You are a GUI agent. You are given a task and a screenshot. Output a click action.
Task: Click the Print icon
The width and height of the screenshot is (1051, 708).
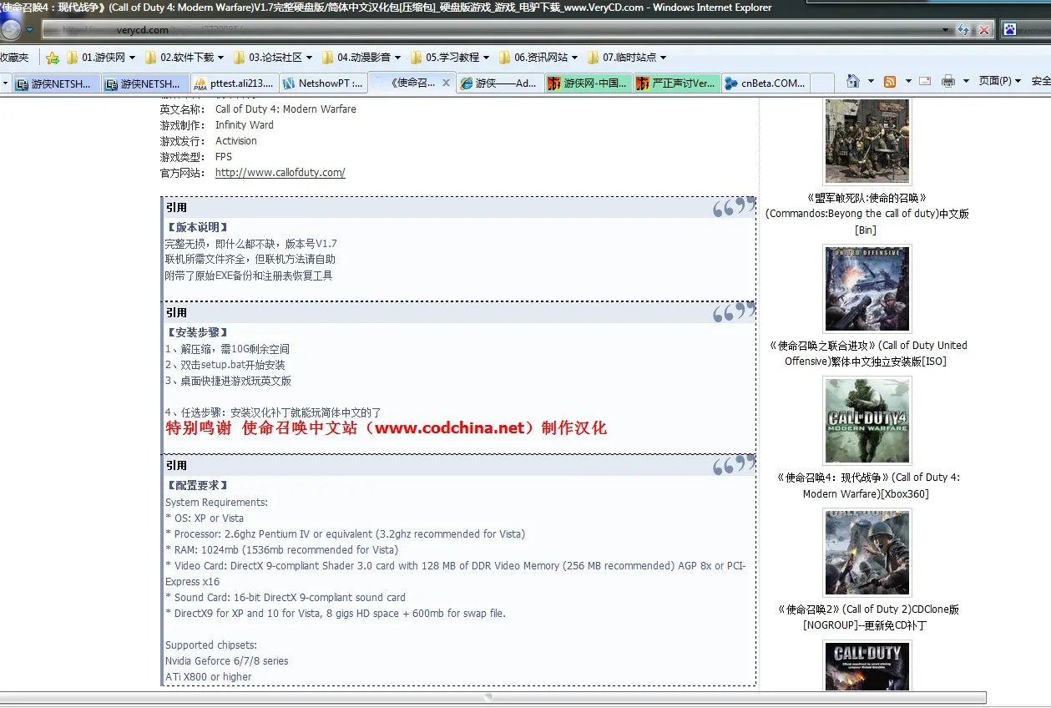[x=950, y=79]
